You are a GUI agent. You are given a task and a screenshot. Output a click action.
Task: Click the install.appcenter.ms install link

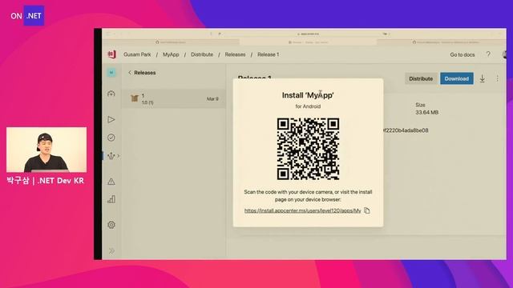click(x=303, y=210)
